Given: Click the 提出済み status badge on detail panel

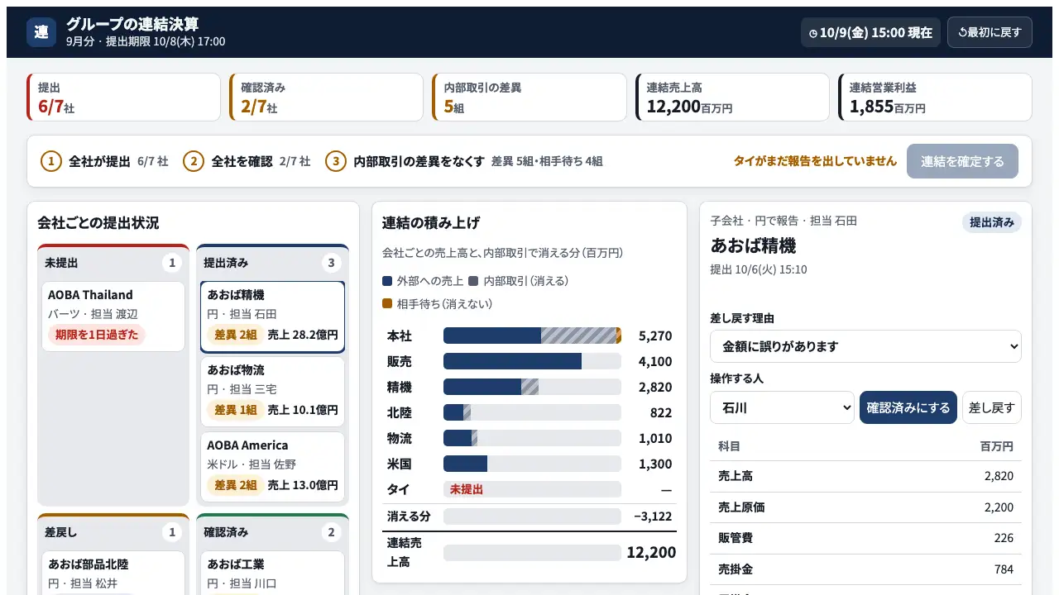Looking at the screenshot, I should coord(992,222).
